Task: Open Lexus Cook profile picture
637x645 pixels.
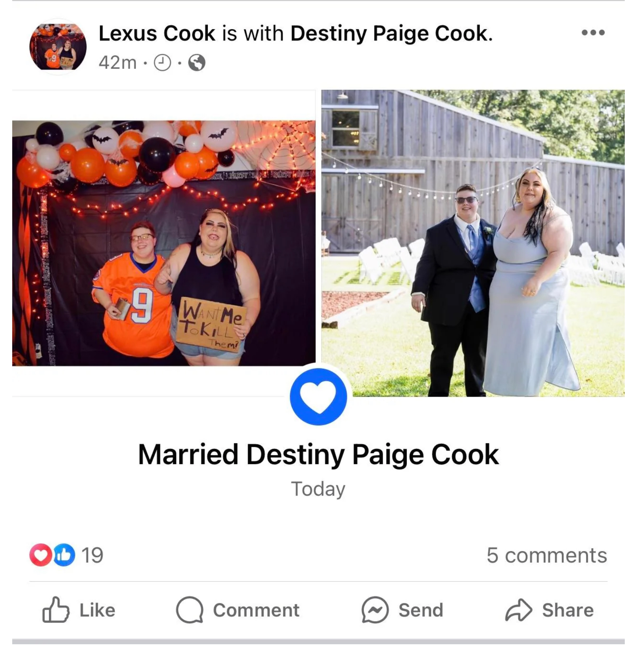Action: click(x=58, y=47)
